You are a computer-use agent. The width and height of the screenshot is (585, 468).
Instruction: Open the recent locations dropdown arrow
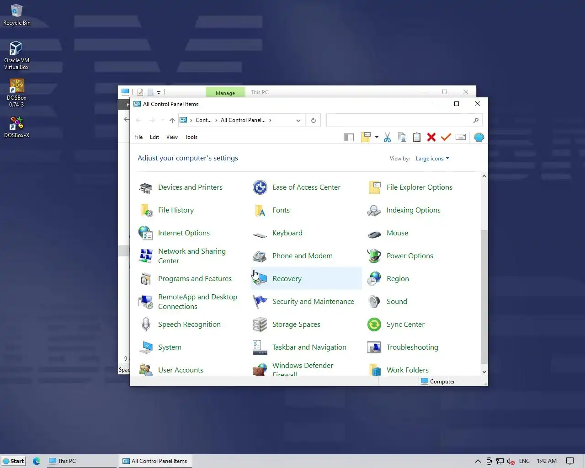click(x=163, y=120)
